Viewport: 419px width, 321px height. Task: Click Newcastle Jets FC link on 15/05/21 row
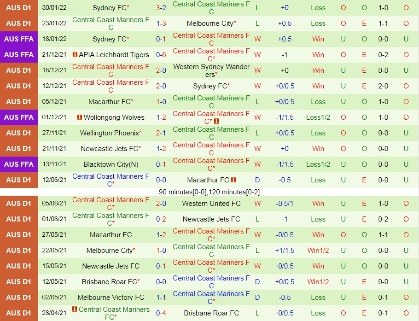111,266
